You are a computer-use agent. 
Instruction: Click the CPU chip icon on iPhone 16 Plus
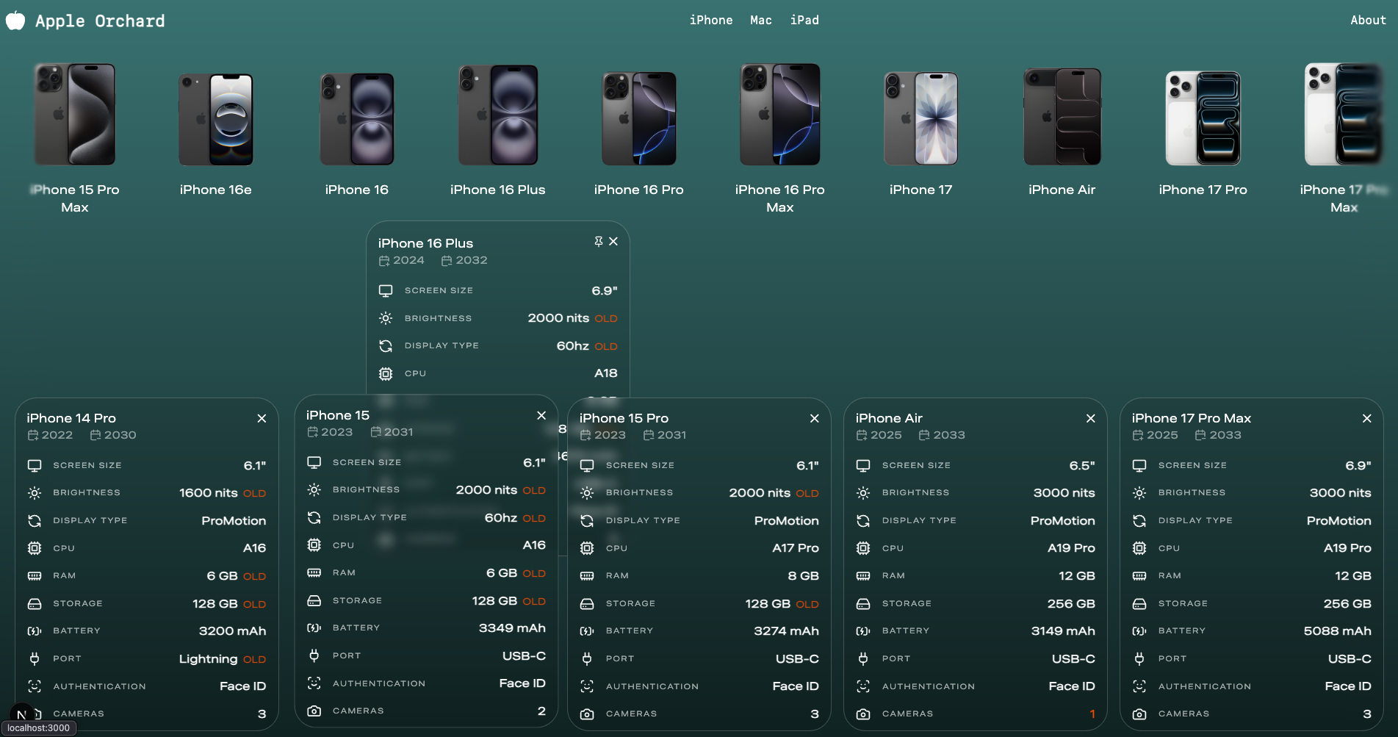coord(386,374)
